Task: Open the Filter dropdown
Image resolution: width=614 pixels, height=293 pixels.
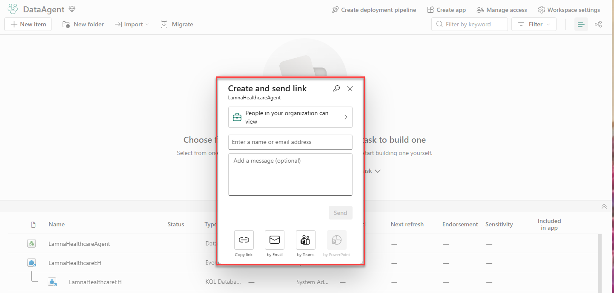Action: [x=534, y=24]
